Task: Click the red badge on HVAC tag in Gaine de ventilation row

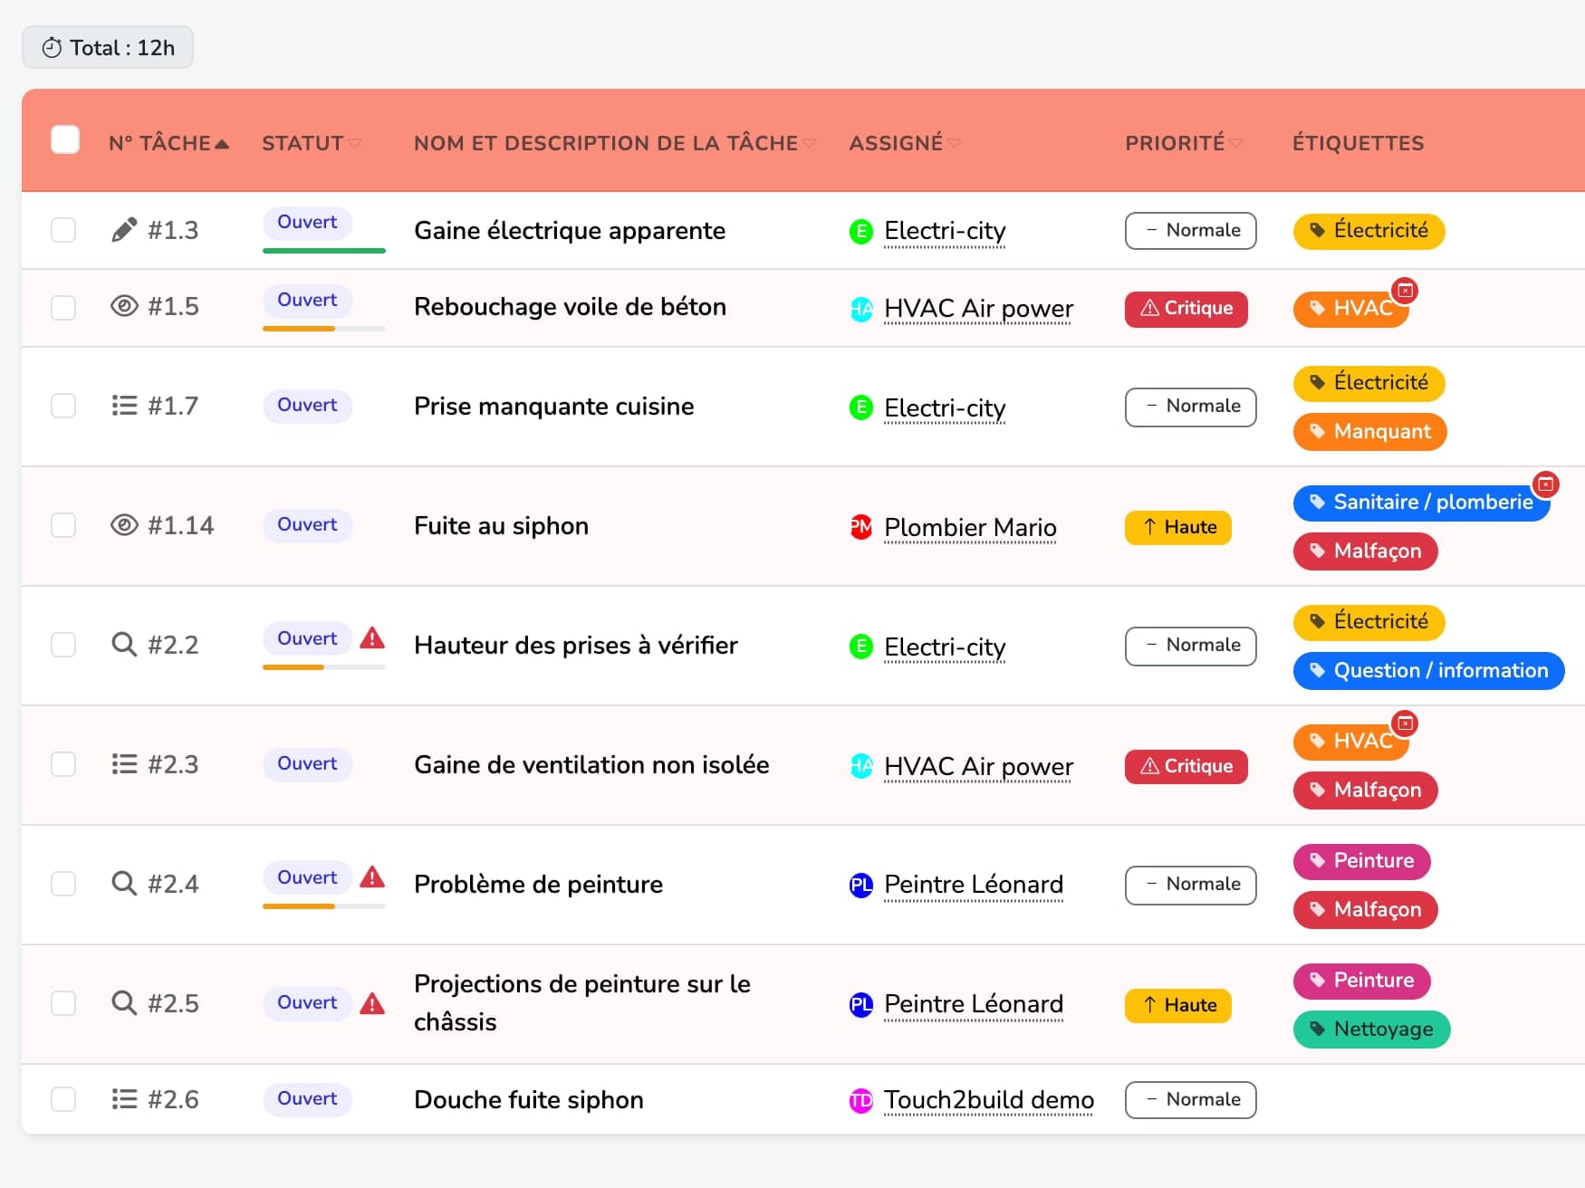Action: (x=1405, y=723)
